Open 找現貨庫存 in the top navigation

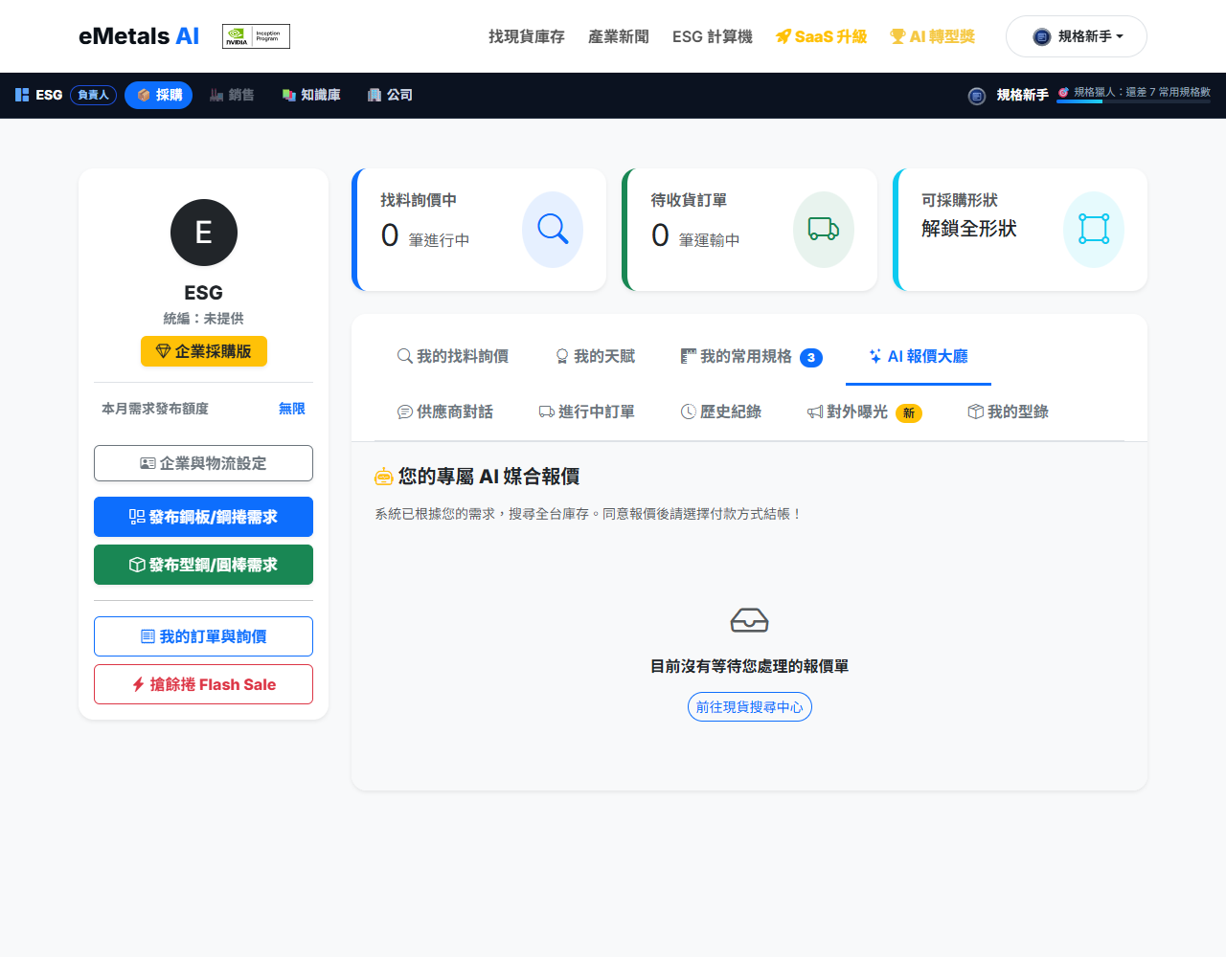pos(527,36)
